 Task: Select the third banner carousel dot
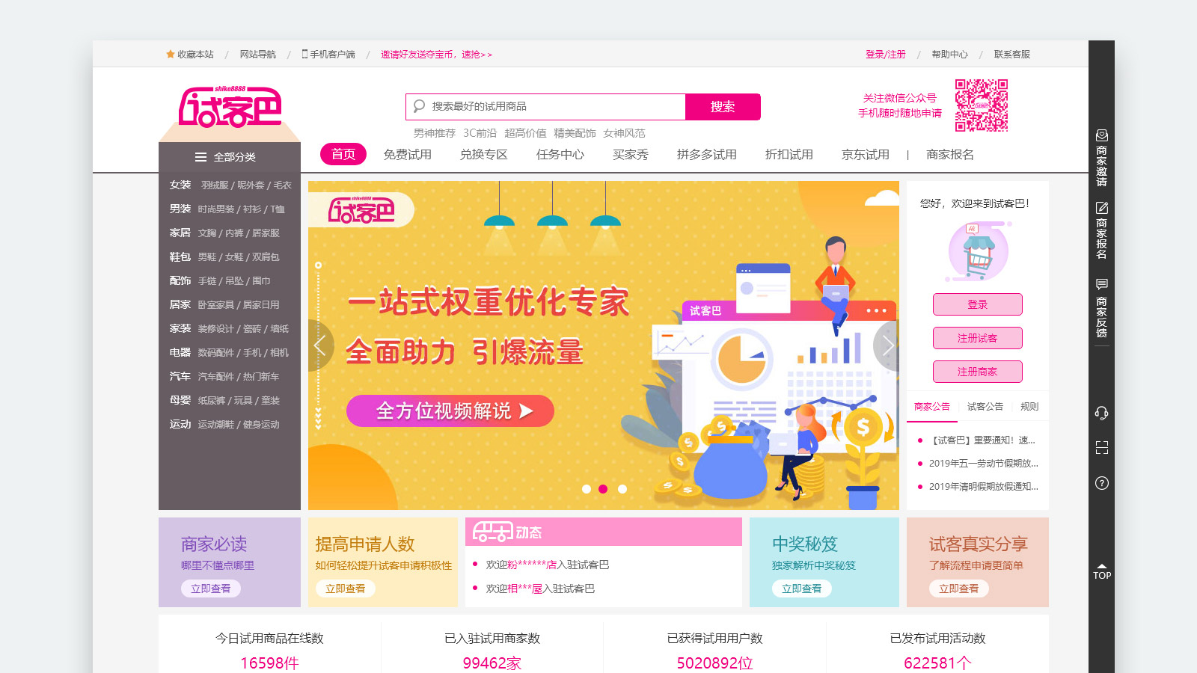[x=622, y=489]
